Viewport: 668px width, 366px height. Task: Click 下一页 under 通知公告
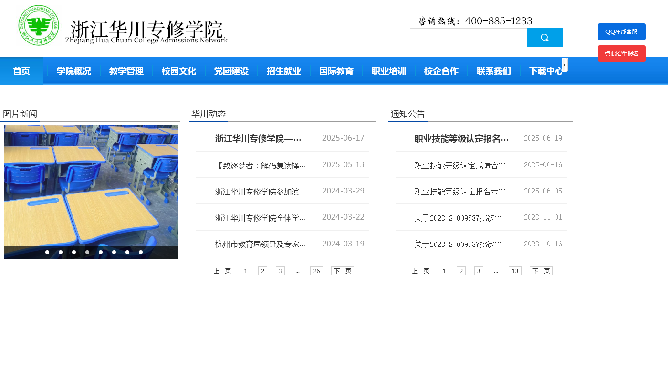541,271
